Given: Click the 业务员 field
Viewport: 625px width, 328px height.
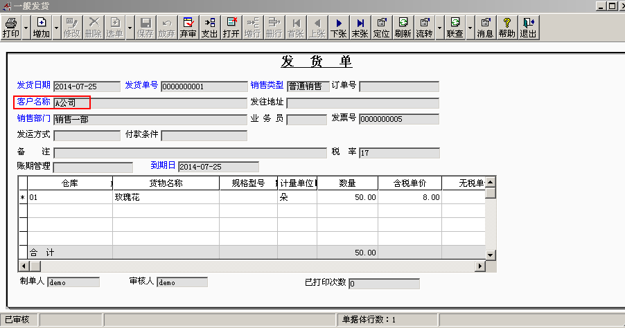Looking at the screenshot, I should (x=306, y=120).
